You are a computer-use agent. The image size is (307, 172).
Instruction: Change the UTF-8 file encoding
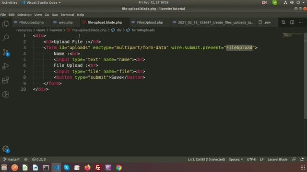[x=251, y=160]
